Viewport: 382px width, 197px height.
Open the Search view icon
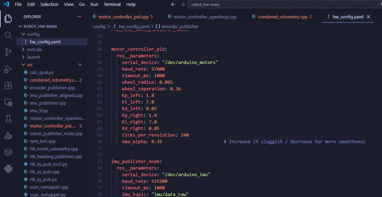point(8,35)
